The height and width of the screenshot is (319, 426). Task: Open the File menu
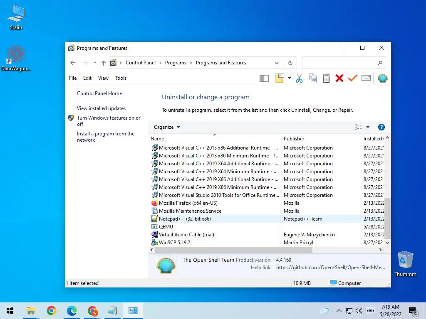73,78
